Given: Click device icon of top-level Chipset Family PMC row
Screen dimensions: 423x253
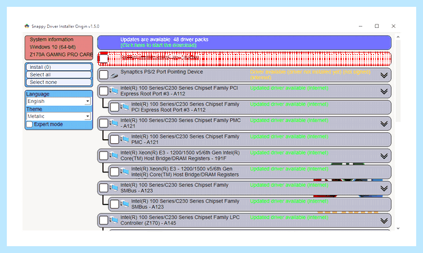Looking at the screenshot, I should [x=113, y=123].
